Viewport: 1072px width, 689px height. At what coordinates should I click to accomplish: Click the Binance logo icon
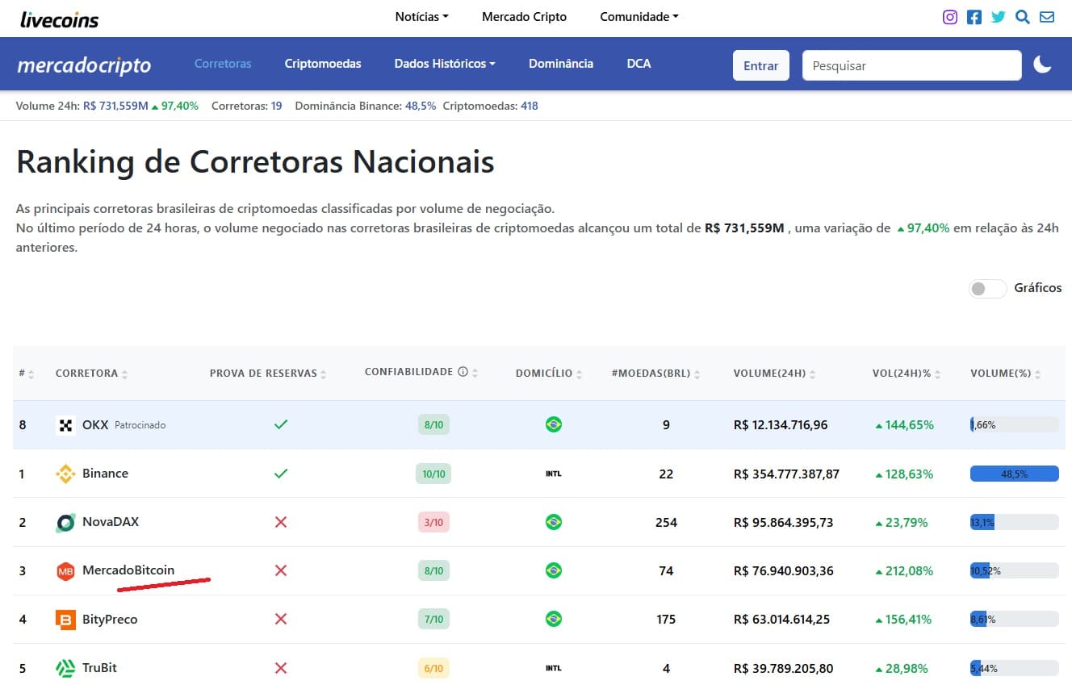point(65,474)
